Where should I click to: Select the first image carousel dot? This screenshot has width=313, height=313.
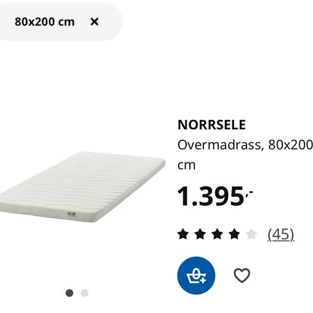click(x=70, y=293)
